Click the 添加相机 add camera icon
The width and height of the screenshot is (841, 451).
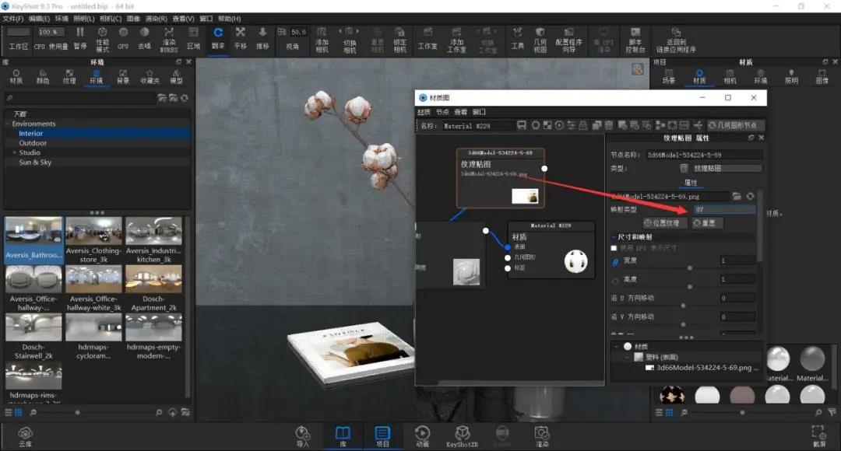pyautogui.click(x=322, y=40)
